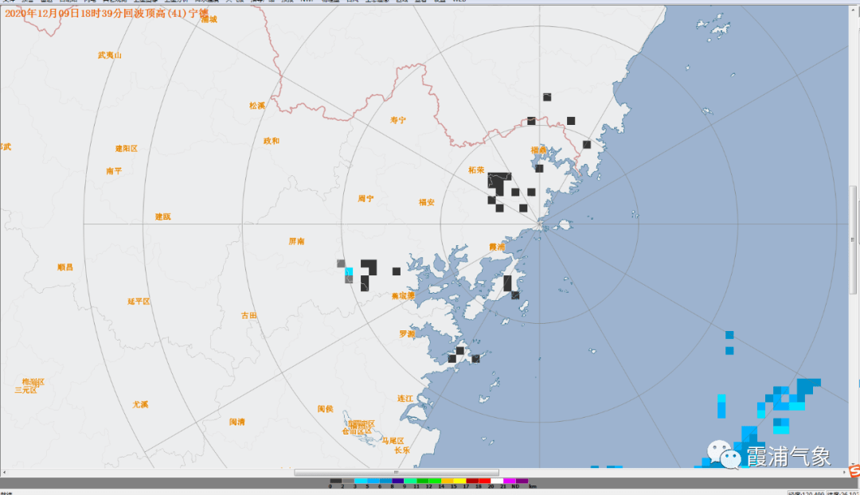Click the yellow swatch in the height legend
860x495 pixels.
pyautogui.click(x=459, y=481)
